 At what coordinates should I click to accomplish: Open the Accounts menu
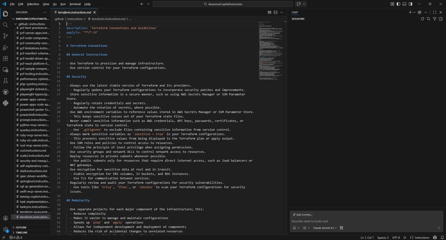[5, 218]
